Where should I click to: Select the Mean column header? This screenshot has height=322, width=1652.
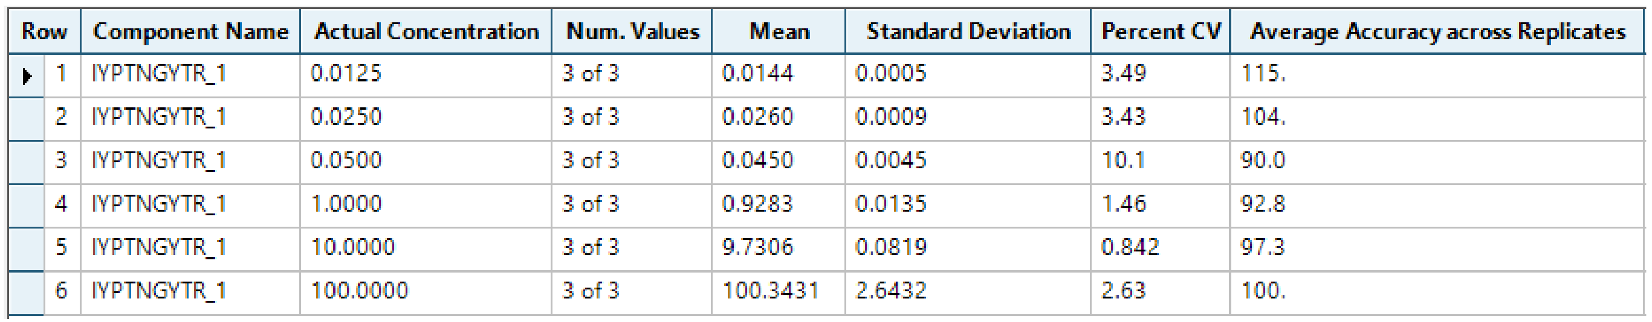coord(779,31)
